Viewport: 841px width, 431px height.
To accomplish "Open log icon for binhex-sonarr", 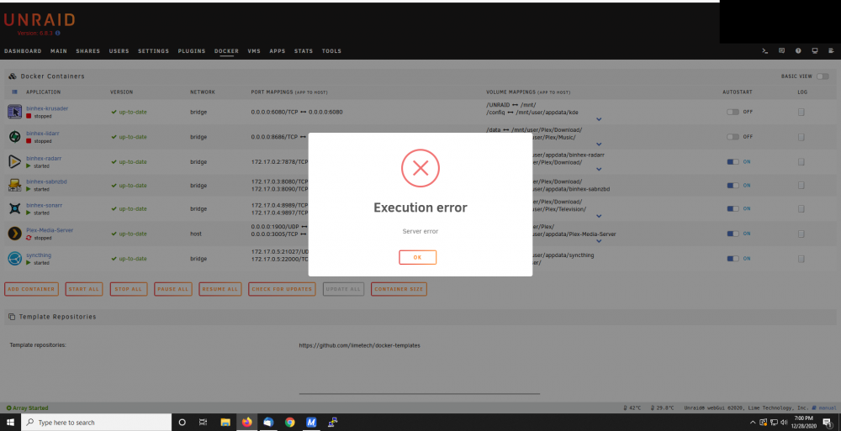I will (801, 208).
